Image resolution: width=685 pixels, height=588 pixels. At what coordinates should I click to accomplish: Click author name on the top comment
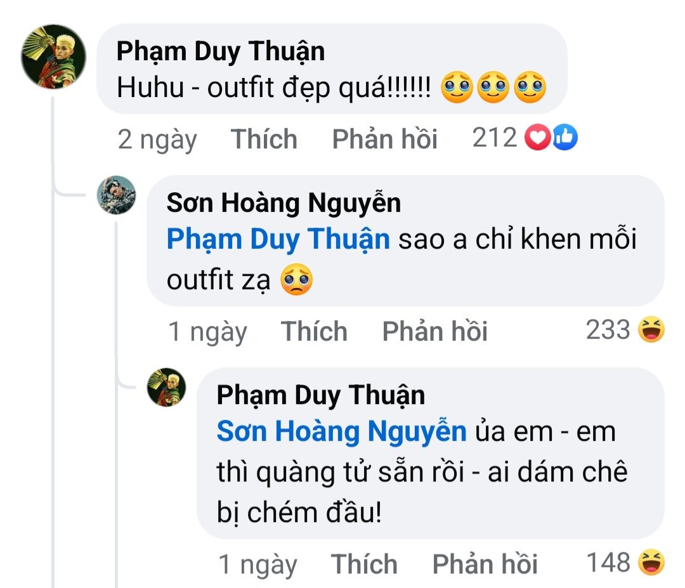(x=221, y=51)
